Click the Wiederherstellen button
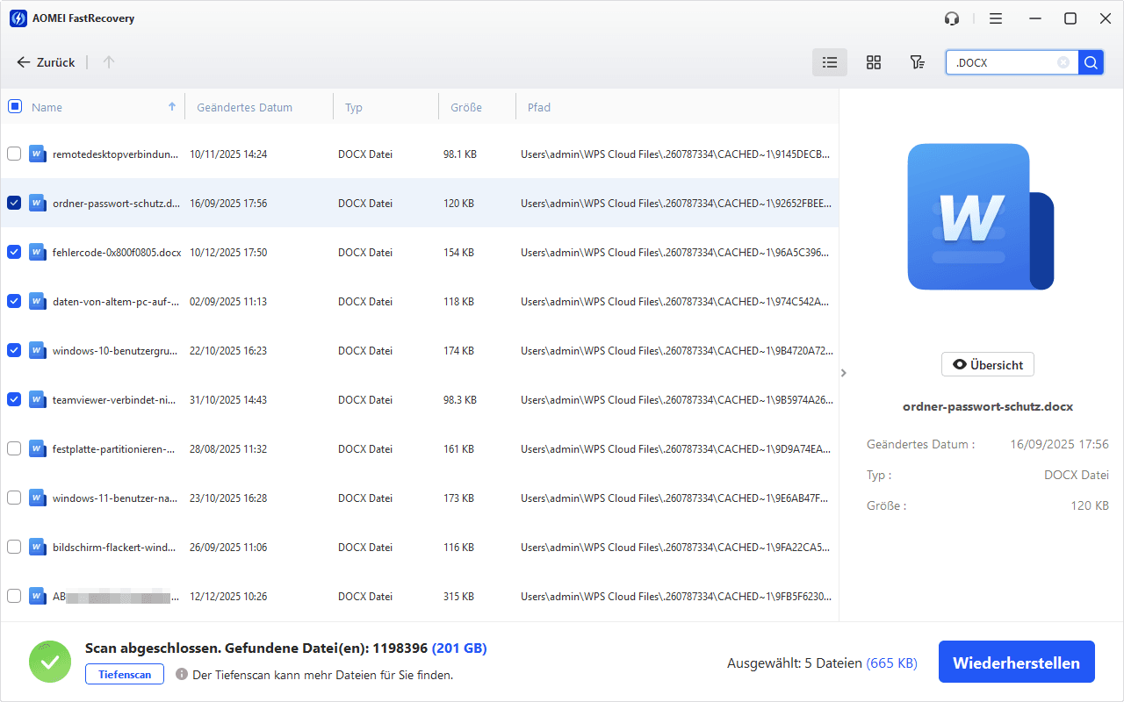Screen dimensions: 1124x702 (x=1016, y=663)
